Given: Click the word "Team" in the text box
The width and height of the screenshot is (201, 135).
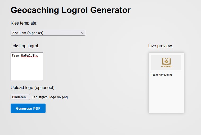Looking at the screenshot, I should [15, 56].
